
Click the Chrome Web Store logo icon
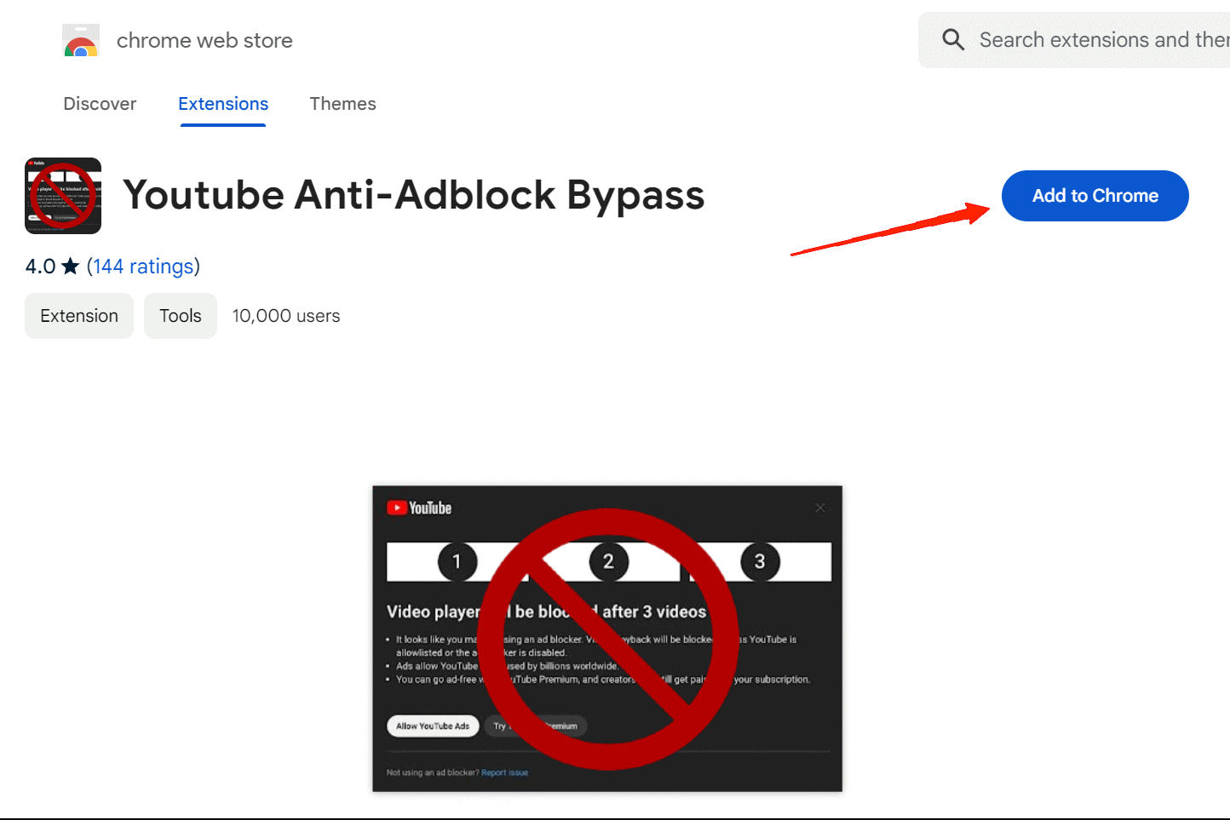[81, 40]
